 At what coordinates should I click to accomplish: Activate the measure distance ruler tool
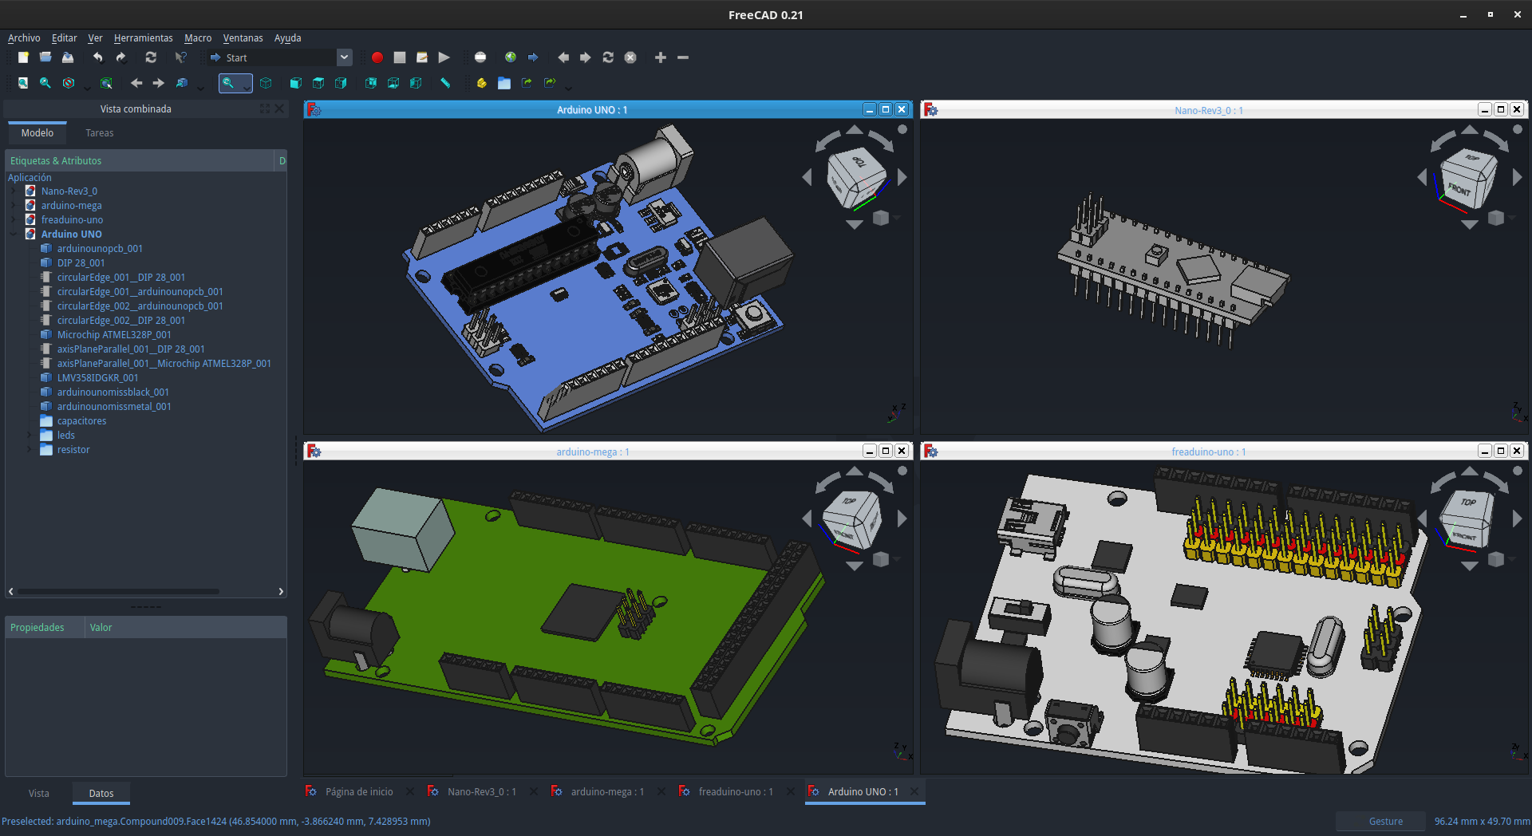pyautogui.click(x=445, y=83)
